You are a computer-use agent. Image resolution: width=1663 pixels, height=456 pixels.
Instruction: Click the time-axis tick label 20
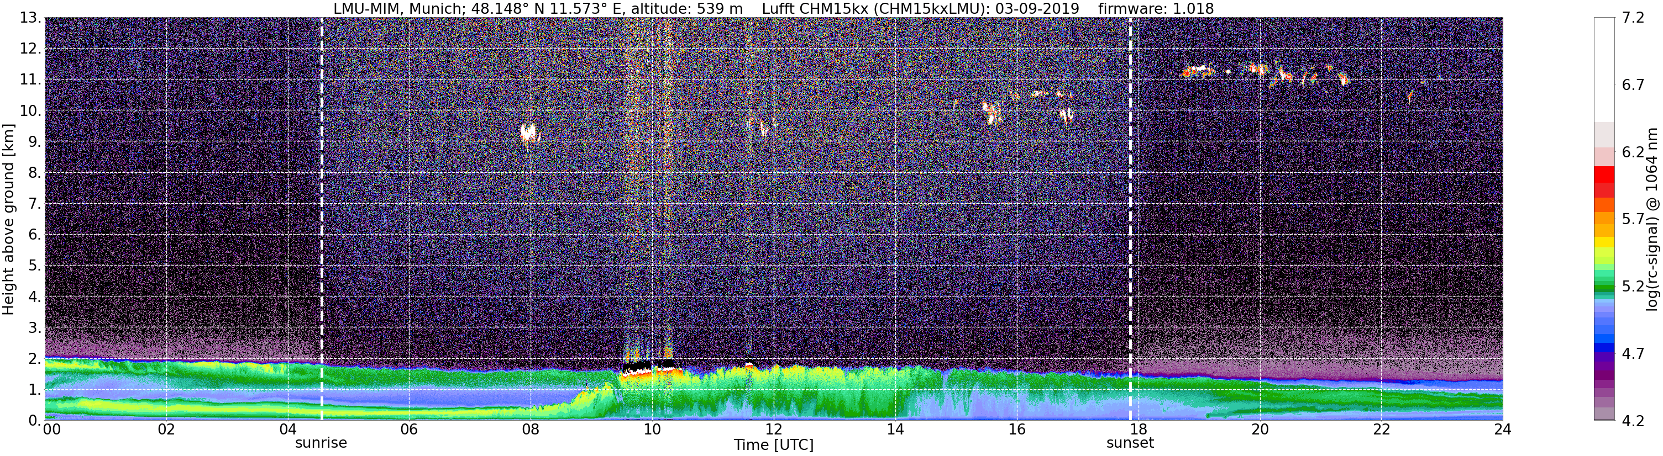tap(1260, 430)
